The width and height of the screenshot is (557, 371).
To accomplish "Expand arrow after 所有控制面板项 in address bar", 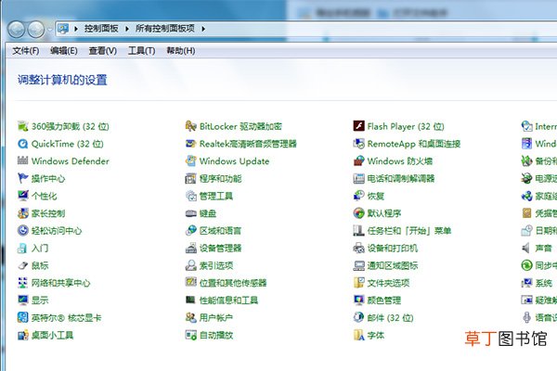I will pyautogui.click(x=203, y=29).
